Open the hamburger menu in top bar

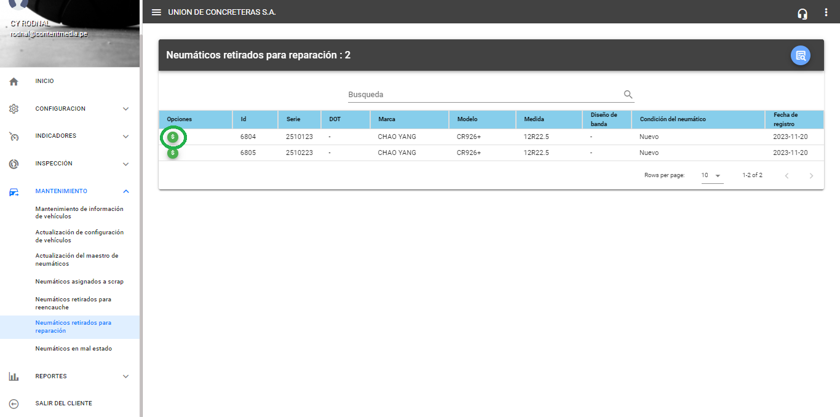point(157,12)
